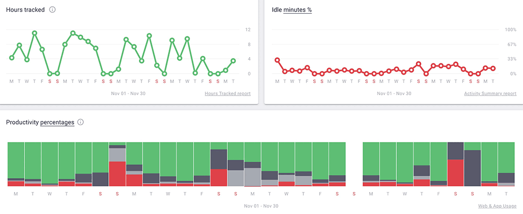Click the date range below the Productivity chart

coord(261,206)
